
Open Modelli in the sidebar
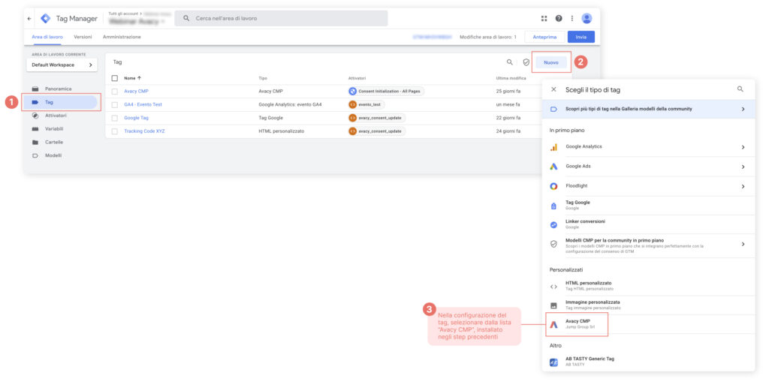[53, 155]
